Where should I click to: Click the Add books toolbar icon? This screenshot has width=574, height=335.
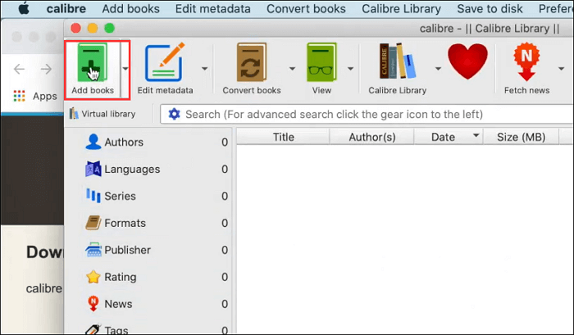point(92,62)
